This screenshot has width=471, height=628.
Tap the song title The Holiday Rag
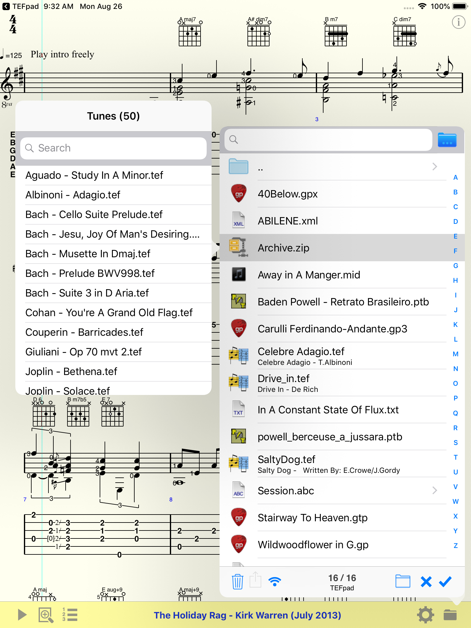point(247,615)
